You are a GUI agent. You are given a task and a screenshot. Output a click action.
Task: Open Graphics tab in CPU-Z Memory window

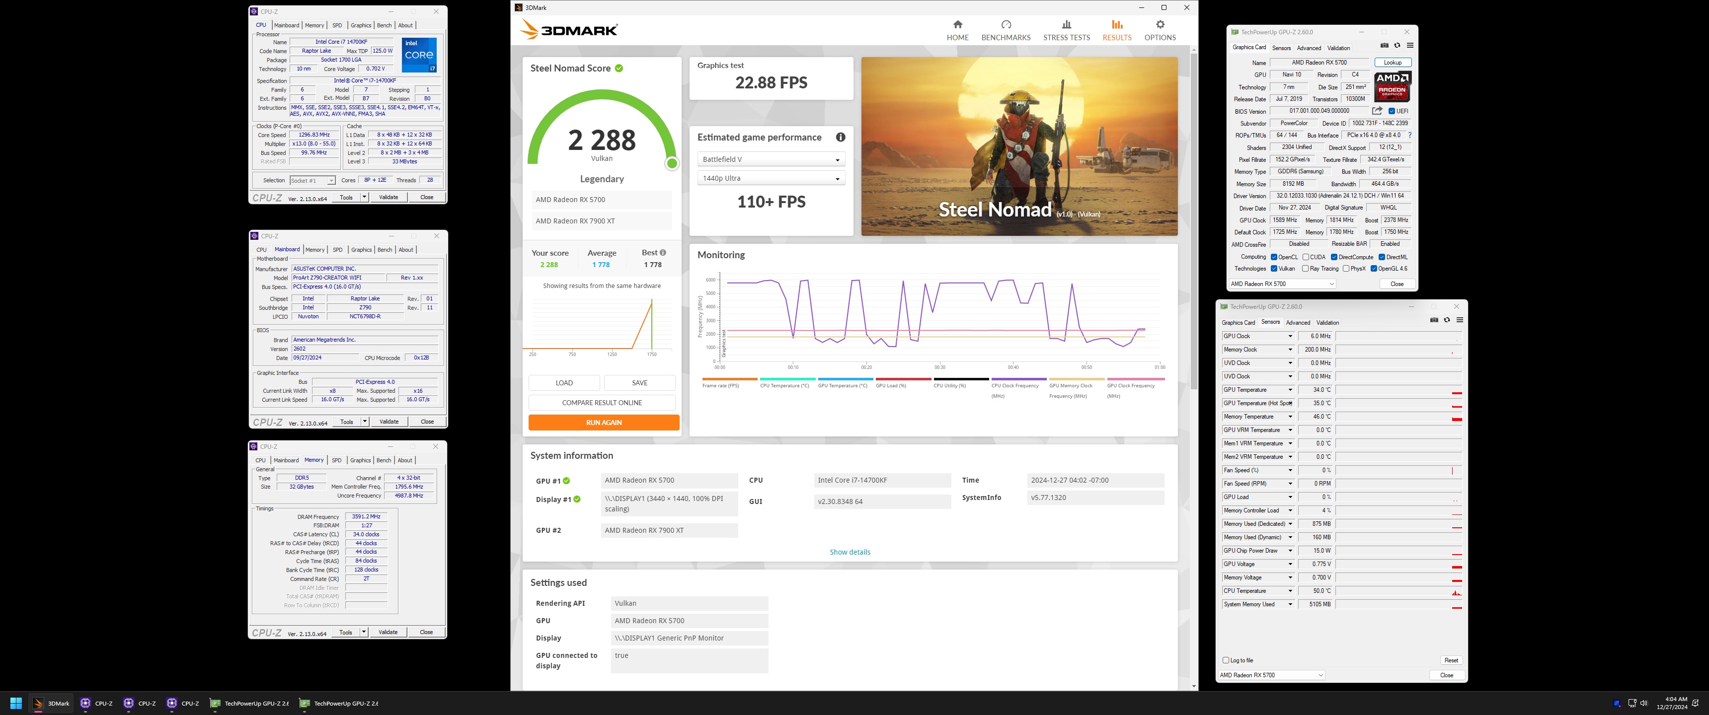pos(360,460)
